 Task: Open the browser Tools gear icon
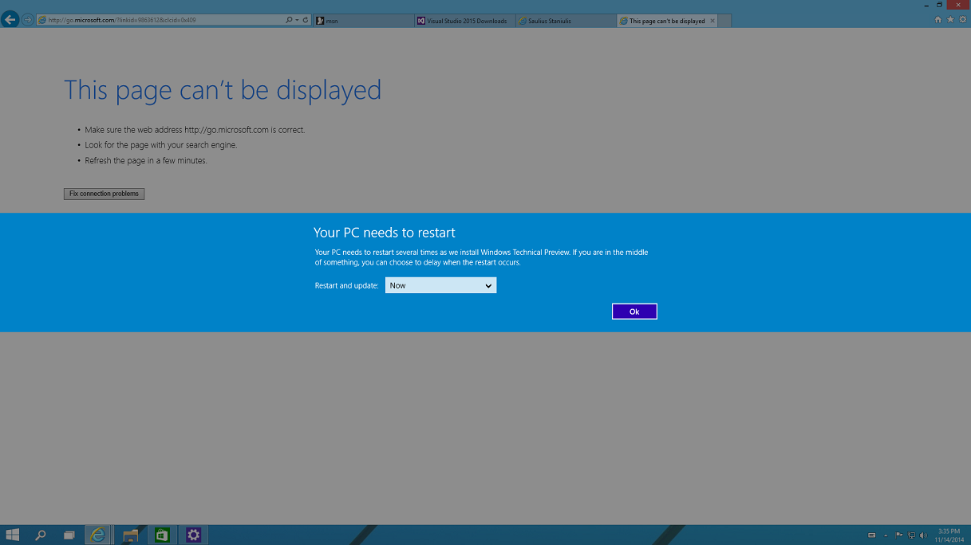tap(961, 20)
